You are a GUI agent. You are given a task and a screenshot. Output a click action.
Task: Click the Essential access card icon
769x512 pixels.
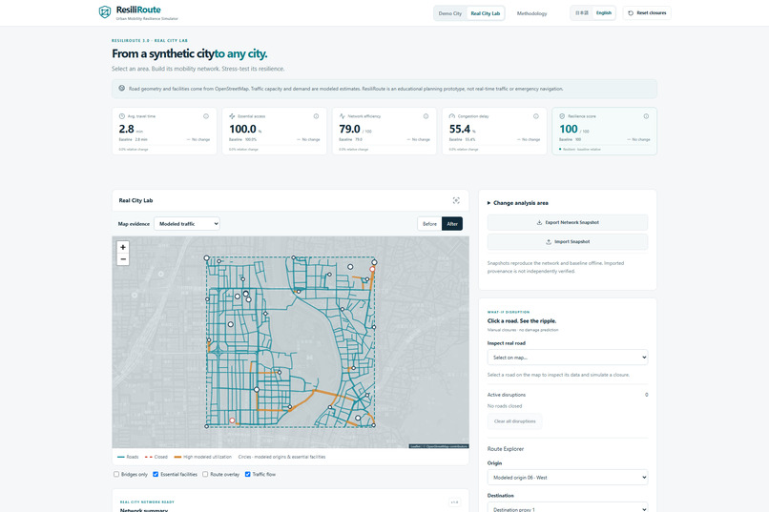[232, 116]
